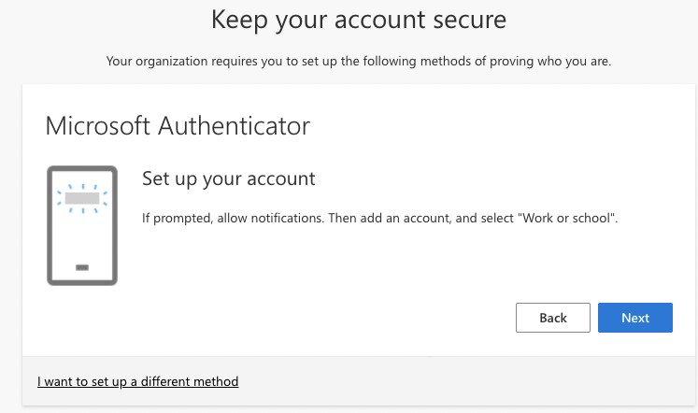The height and width of the screenshot is (413, 698).
Task: Tap the home button on phone illustration
Action: point(82,268)
